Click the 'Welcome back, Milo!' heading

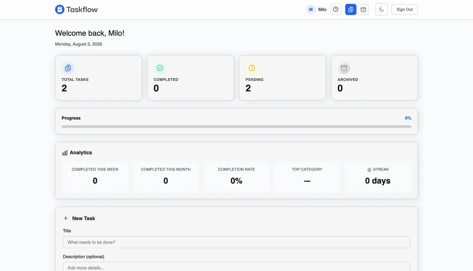tap(89, 33)
